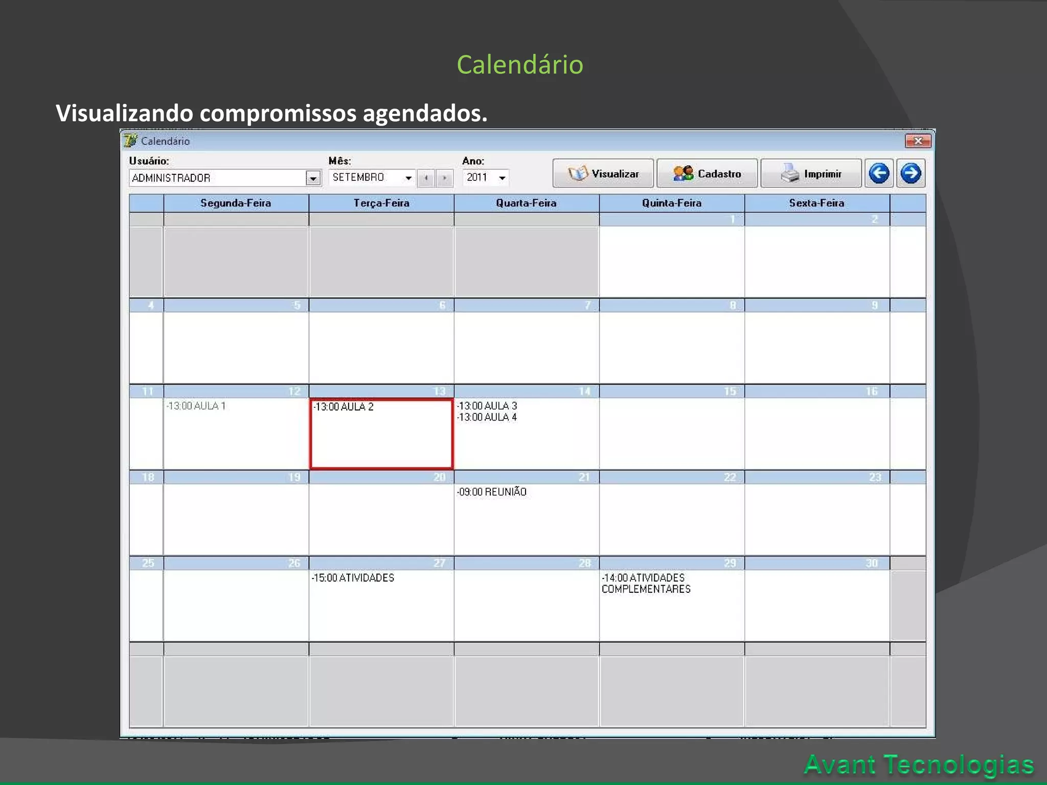
Task: Select the 13:00 AULA 4 entry
Action: (x=487, y=417)
